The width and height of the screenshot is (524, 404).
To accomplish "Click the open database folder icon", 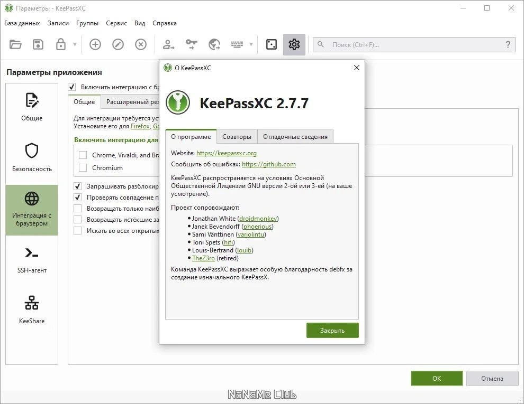I will [15, 44].
